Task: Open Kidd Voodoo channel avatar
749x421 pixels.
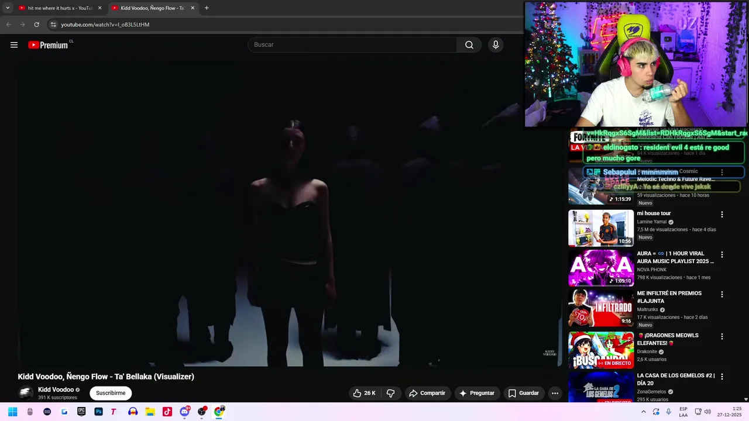Action: tap(26, 393)
